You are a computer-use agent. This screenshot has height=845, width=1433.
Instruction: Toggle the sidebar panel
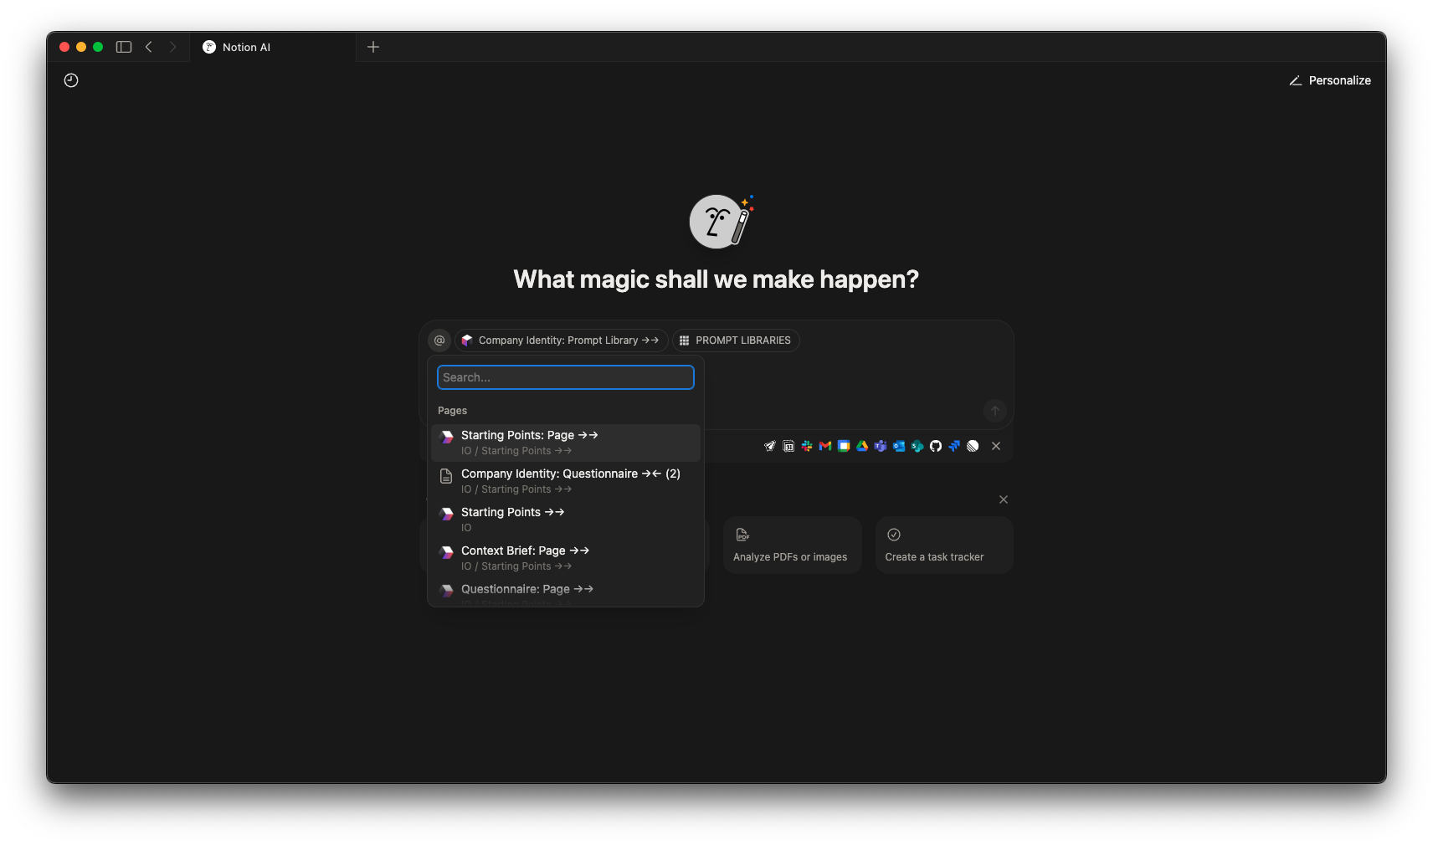coord(124,47)
